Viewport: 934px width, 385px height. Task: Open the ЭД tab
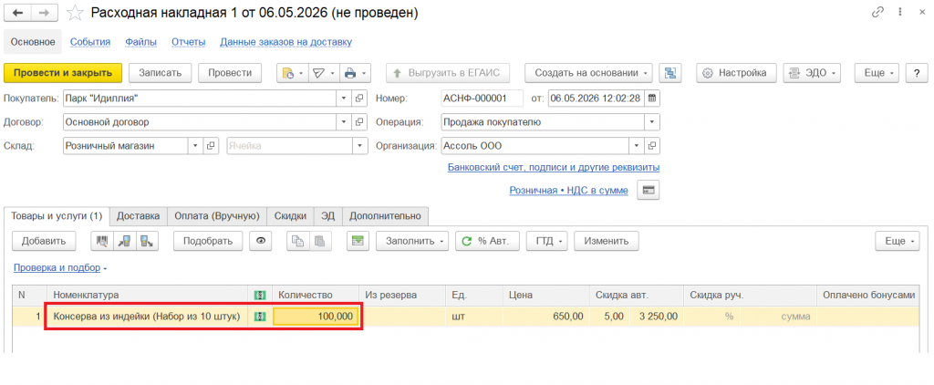pyautogui.click(x=328, y=215)
